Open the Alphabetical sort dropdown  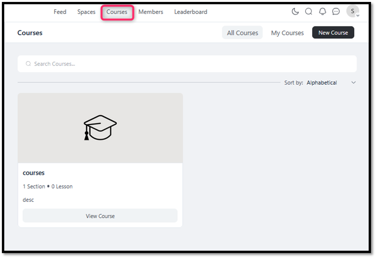click(x=322, y=83)
